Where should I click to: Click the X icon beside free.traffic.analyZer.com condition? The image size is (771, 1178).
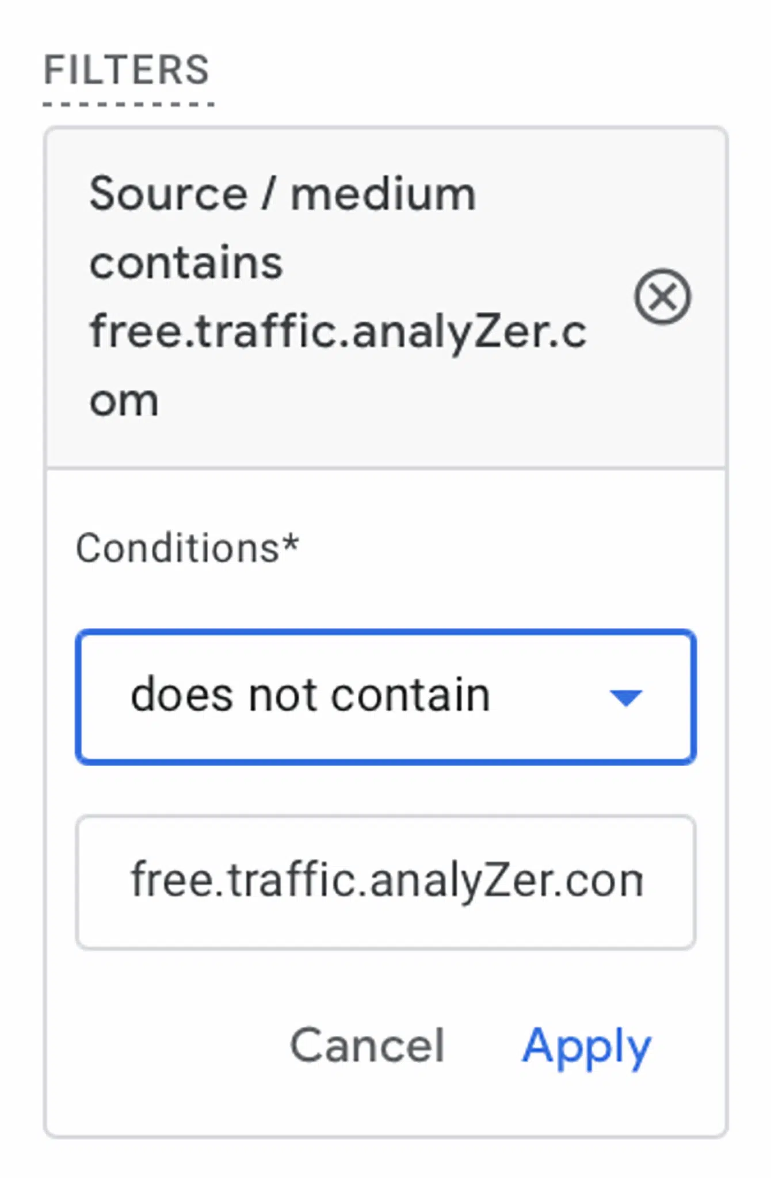click(663, 297)
